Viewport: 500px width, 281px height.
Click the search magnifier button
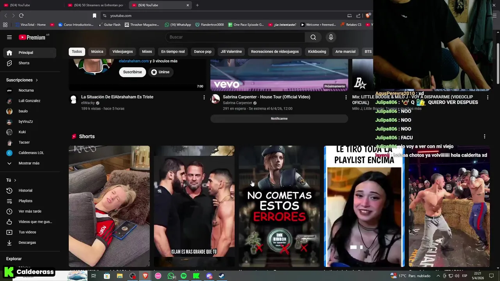[x=313, y=37]
